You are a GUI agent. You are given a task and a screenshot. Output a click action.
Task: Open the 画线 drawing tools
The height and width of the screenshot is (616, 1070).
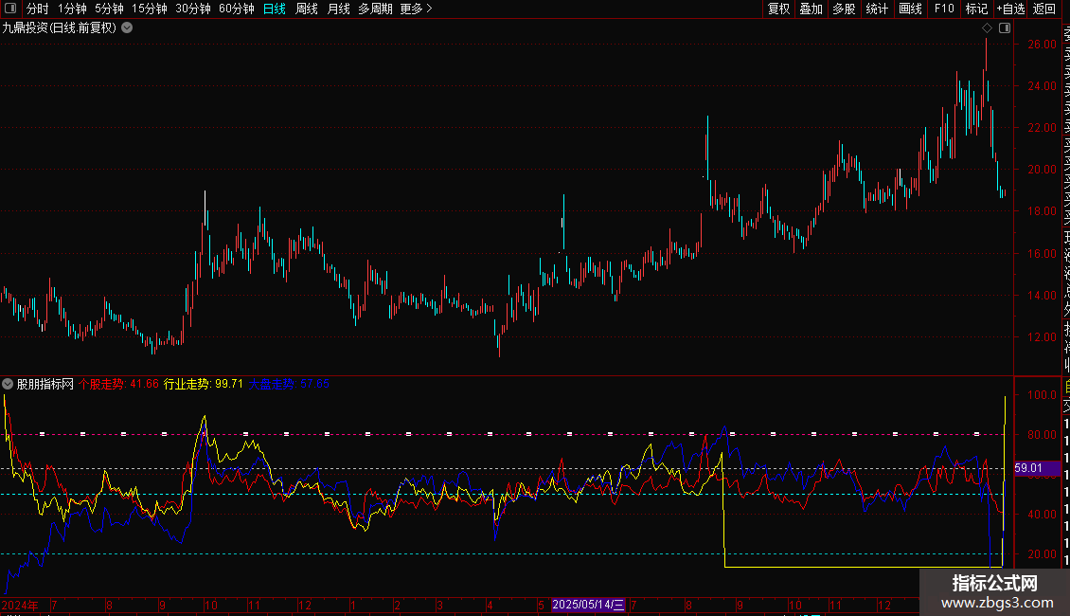pyautogui.click(x=910, y=9)
